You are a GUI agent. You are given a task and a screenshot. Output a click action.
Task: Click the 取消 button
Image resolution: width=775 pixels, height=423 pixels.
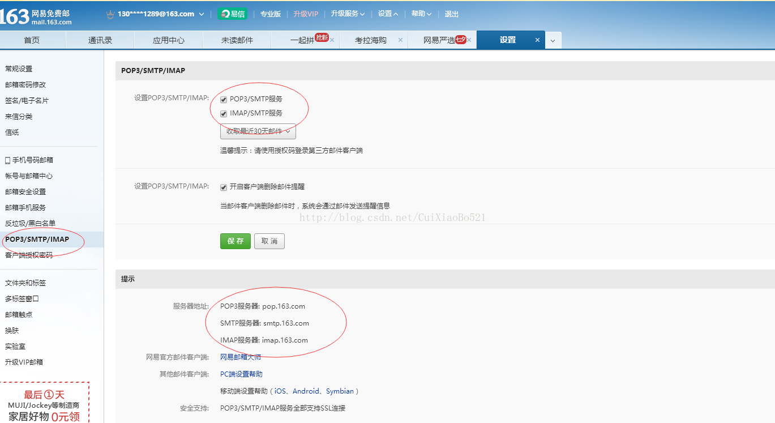pyautogui.click(x=269, y=241)
